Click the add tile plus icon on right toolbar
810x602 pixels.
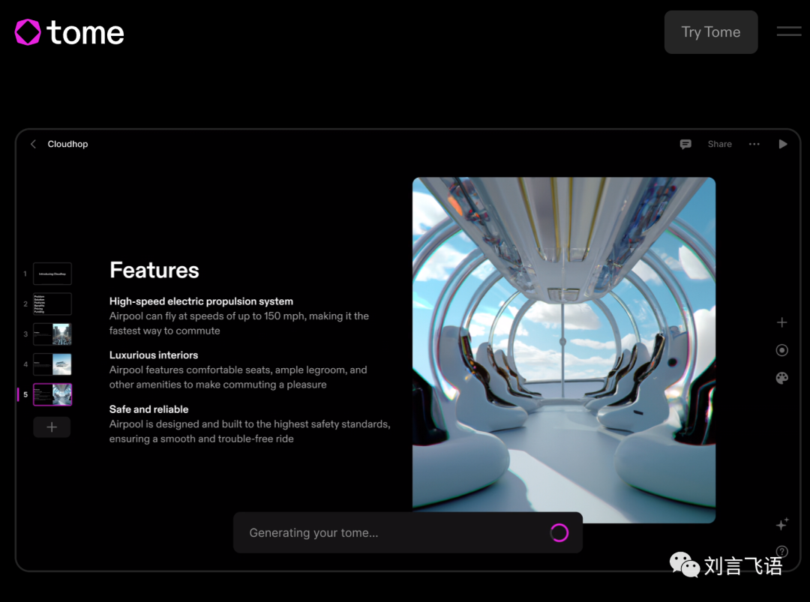(781, 322)
